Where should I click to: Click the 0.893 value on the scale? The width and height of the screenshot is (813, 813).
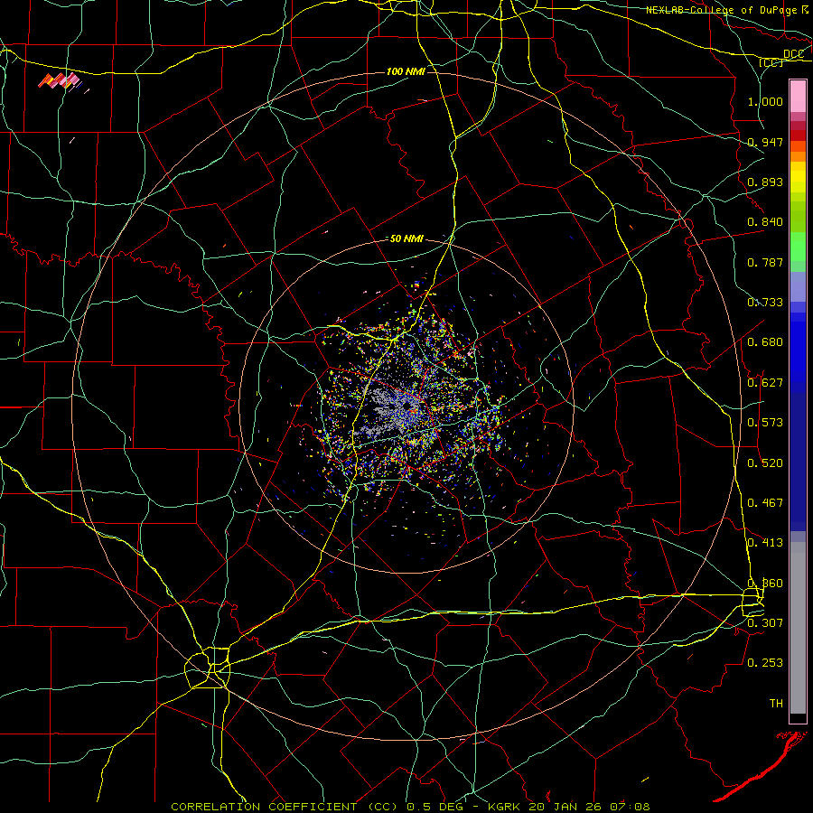click(765, 182)
